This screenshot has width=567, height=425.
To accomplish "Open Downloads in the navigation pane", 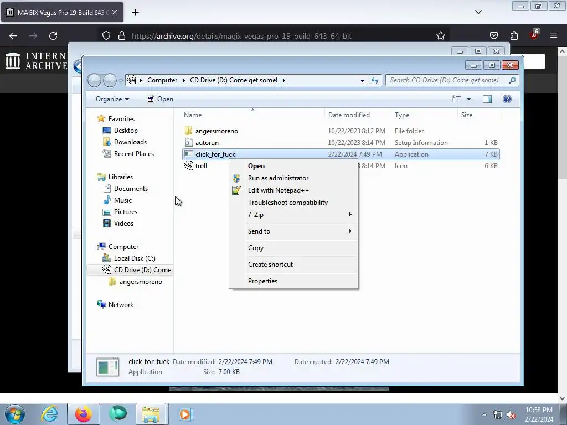I will (x=130, y=142).
